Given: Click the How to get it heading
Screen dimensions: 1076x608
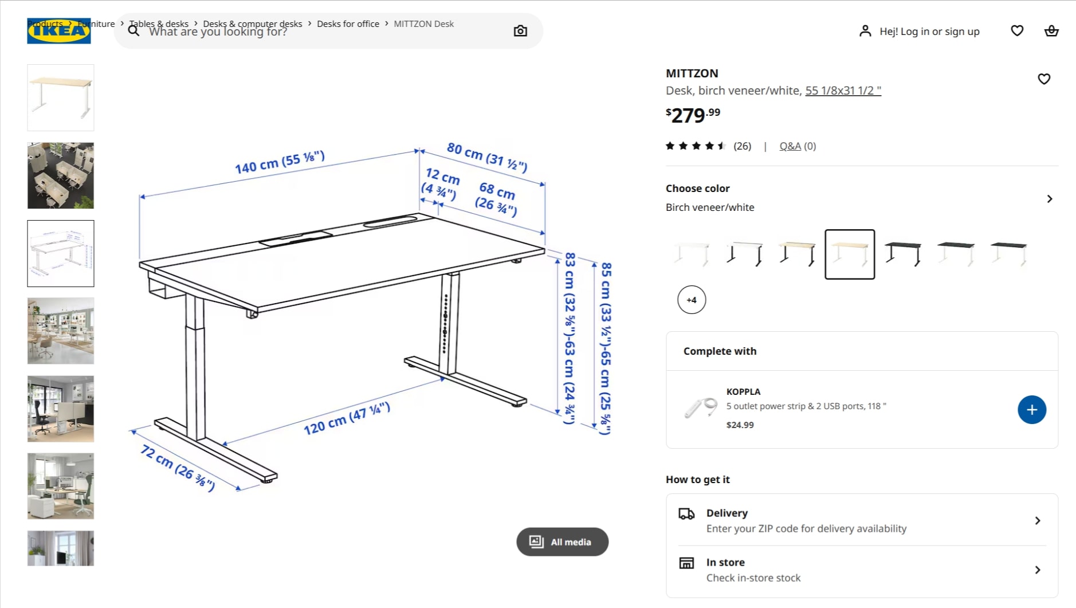Looking at the screenshot, I should 697,480.
